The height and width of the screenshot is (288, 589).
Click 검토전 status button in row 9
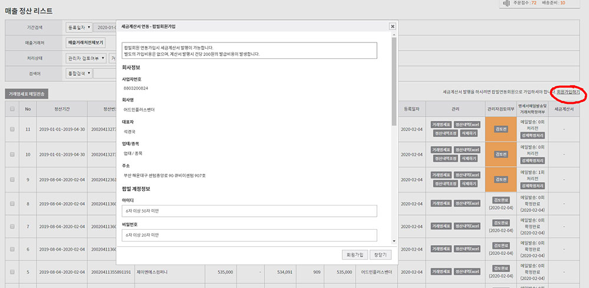[501, 180]
